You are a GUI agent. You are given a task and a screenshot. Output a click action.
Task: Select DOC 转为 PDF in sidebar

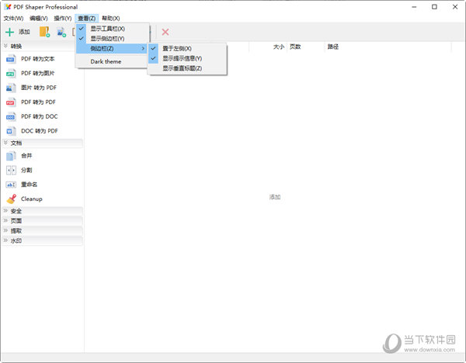coord(40,131)
